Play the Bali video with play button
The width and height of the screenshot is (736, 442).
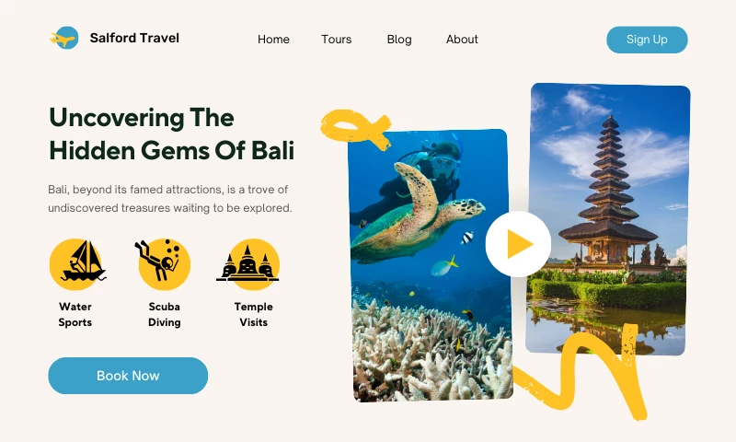click(518, 244)
